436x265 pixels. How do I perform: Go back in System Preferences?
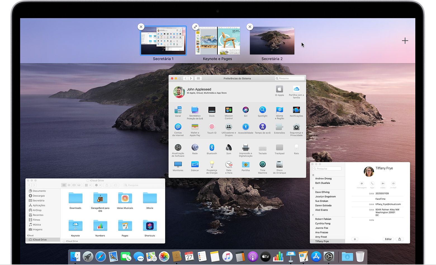click(186, 78)
